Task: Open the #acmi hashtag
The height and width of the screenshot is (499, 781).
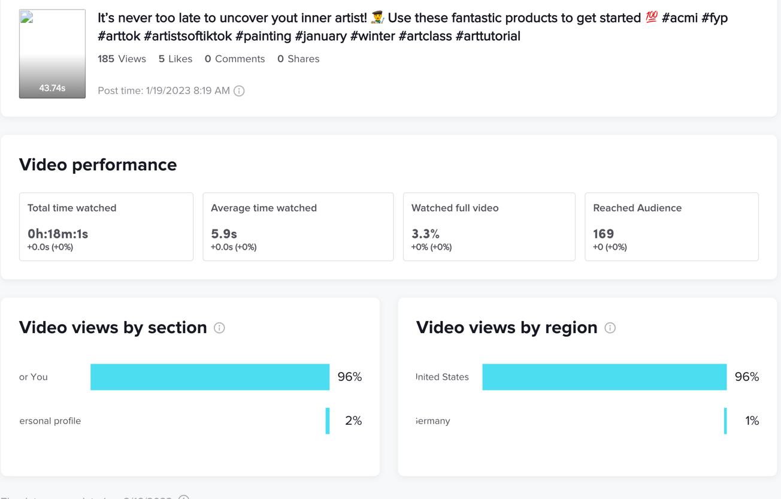Action: tap(680, 18)
